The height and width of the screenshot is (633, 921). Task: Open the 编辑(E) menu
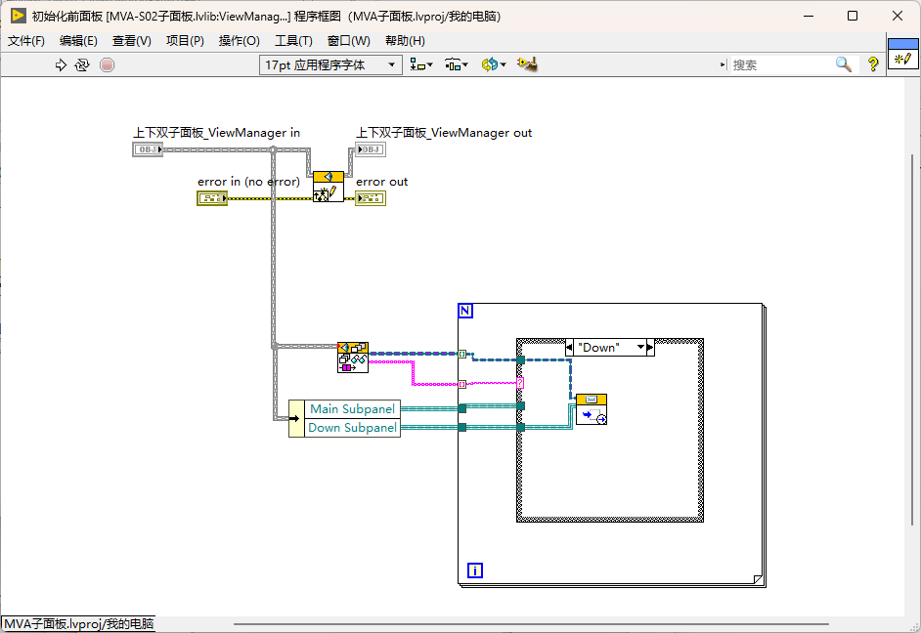(78, 40)
